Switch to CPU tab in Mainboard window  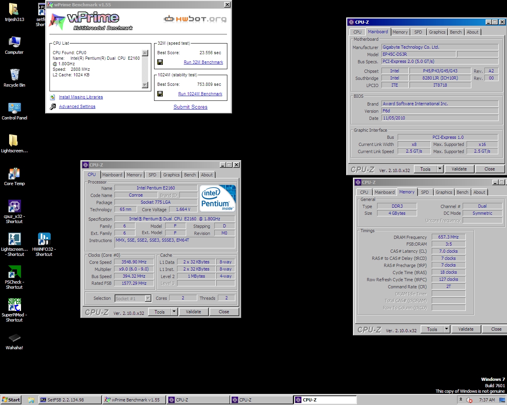pyautogui.click(x=357, y=32)
